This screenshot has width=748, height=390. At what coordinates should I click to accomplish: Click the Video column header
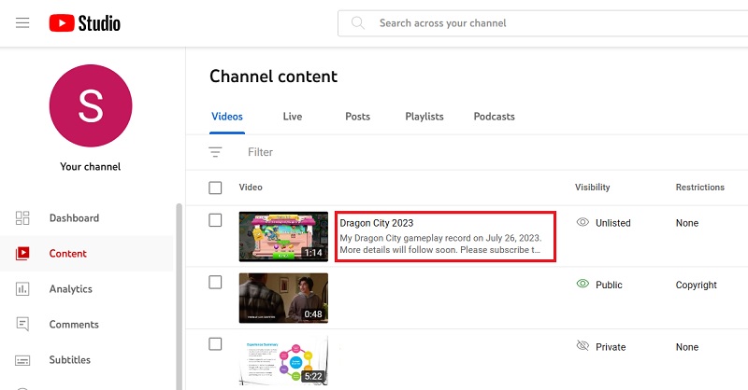click(251, 188)
